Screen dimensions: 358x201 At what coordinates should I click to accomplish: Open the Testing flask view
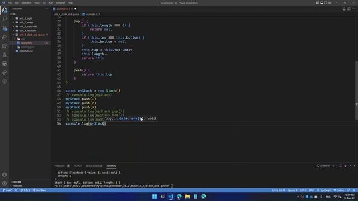click(x=4, y=55)
